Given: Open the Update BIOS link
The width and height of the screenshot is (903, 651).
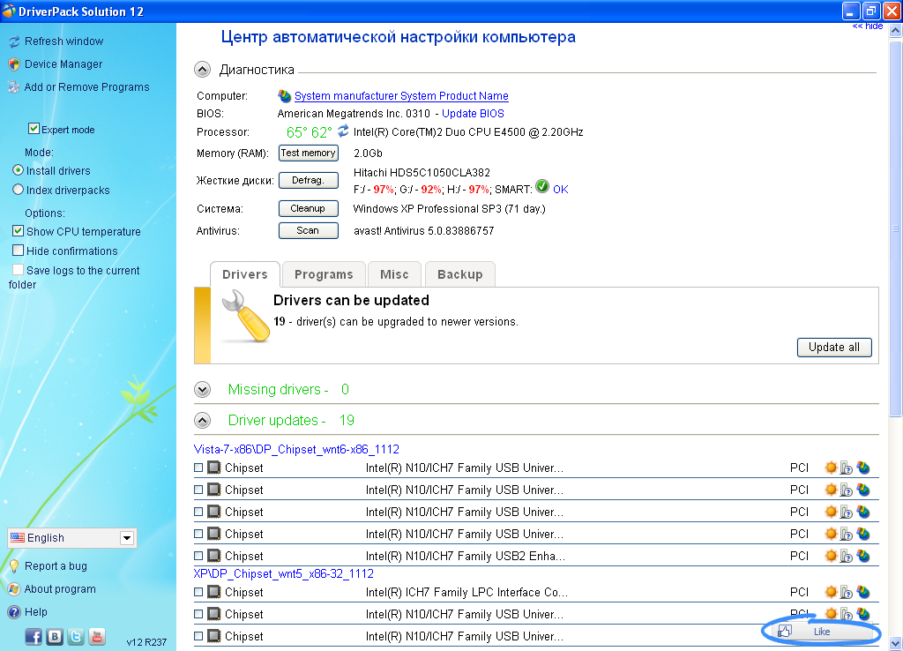Looking at the screenshot, I should pyautogui.click(x=473, y=114).
